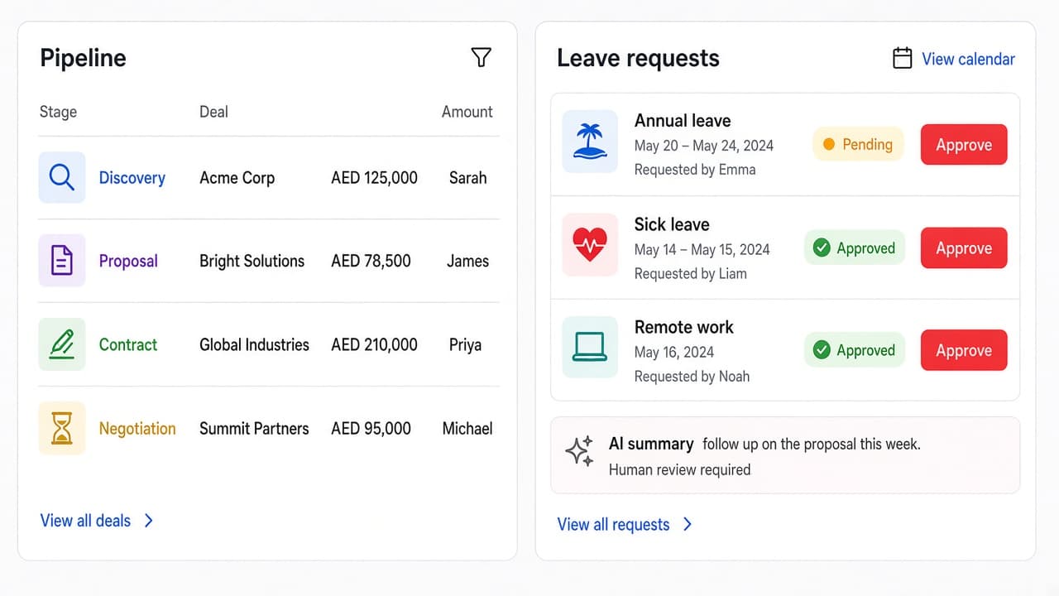Click the Proposal document stage icon
Screen dimensions: 1059x596
(x=62, y=261)
